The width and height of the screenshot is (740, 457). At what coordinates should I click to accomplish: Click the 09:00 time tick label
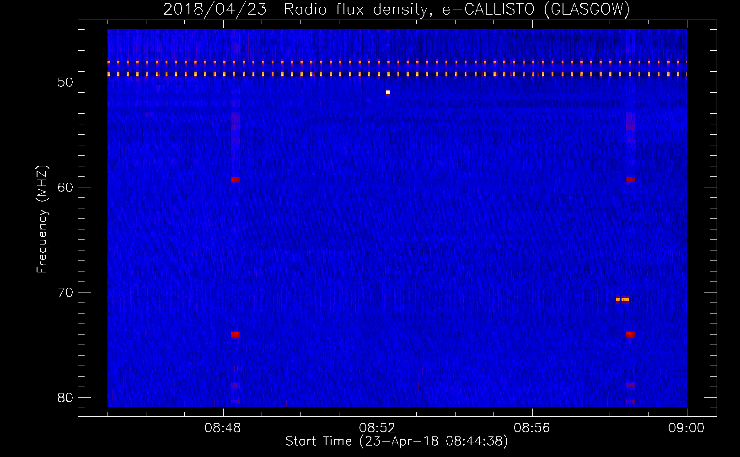point(686,428)
